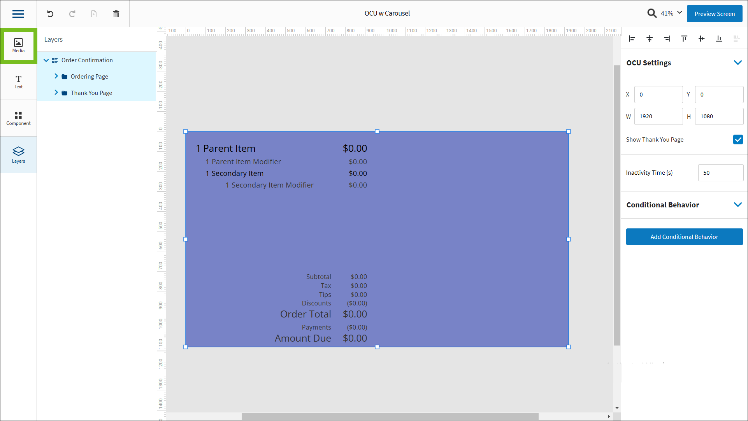Viewport: 748px width, 421px height.
Task: Select the Text tool in sidebar
Action: point(18,82)
